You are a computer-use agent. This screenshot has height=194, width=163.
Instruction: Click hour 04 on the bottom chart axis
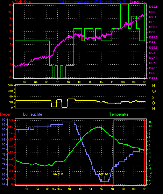coord(37,189)
